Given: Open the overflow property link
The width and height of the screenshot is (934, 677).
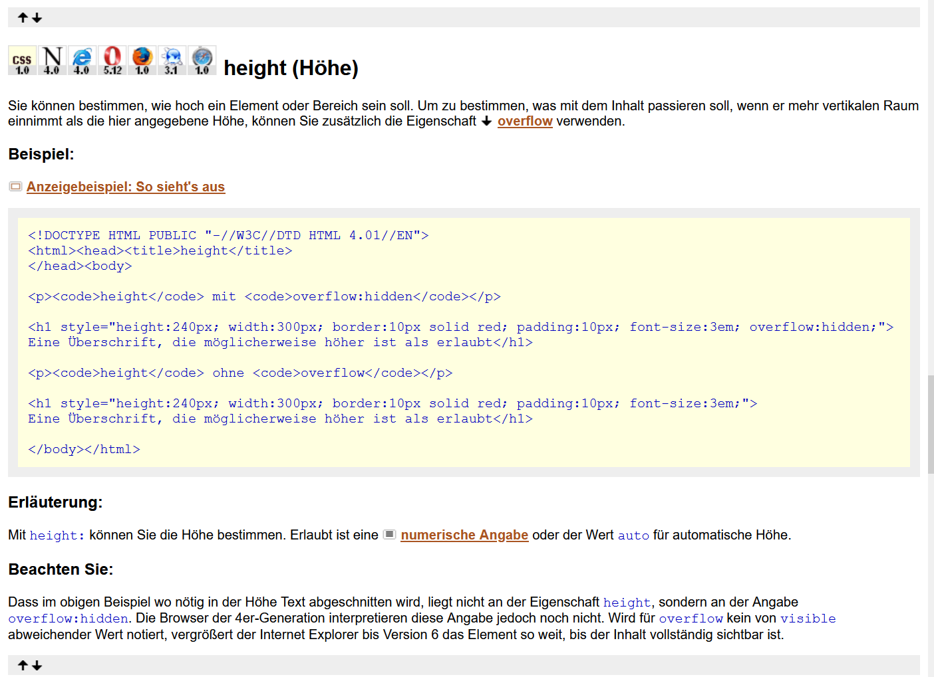Looking at the screenshot, I should [x=525, y=122].
